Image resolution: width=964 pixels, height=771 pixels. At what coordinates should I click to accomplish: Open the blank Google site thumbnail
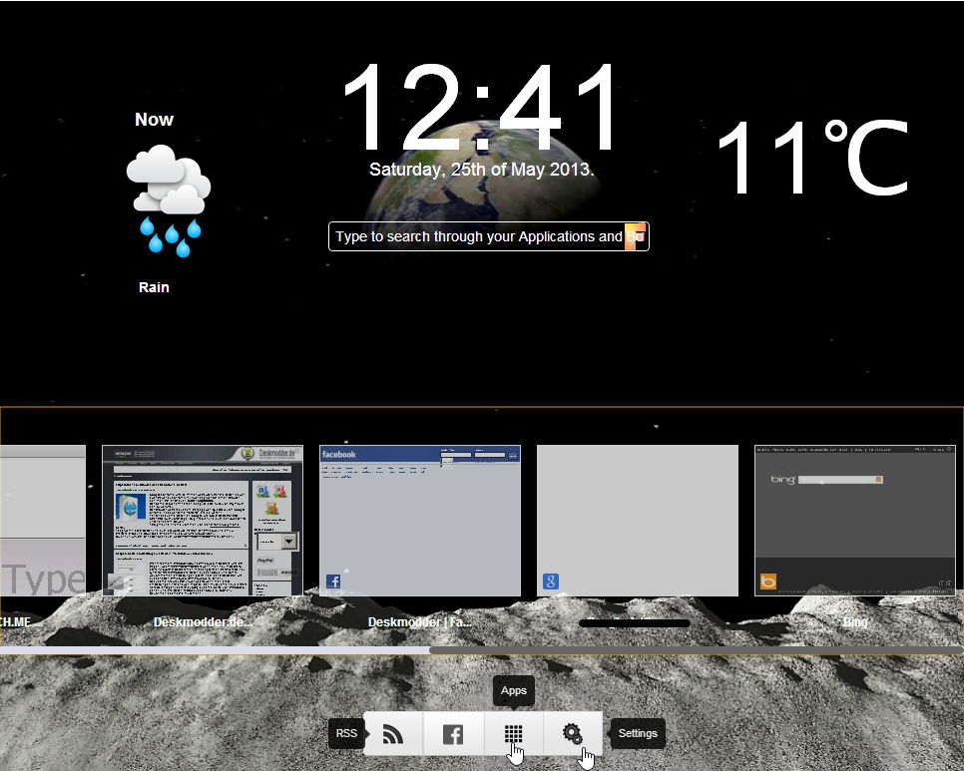click(638, 521)
